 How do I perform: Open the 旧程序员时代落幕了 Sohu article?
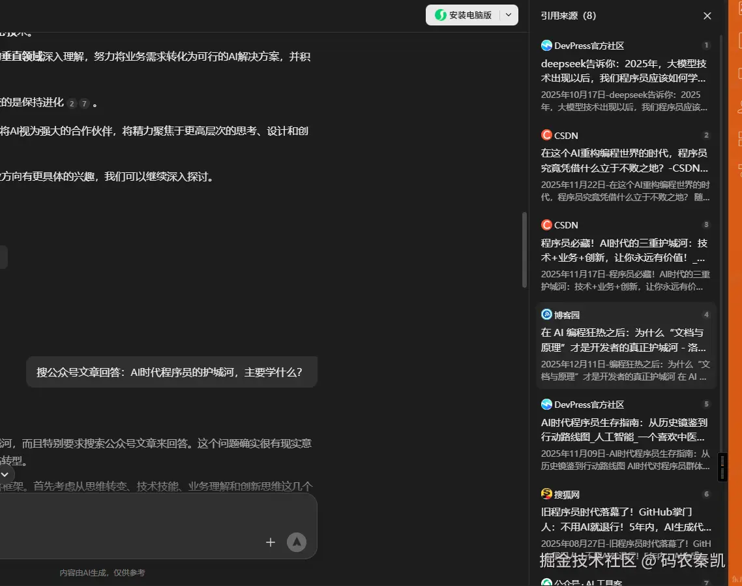(x=622, y=519)
